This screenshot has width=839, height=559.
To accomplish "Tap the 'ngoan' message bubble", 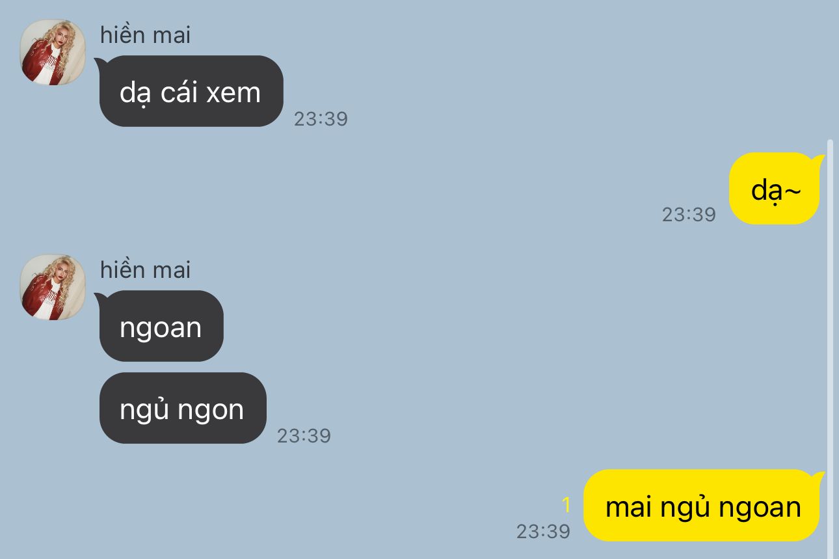I will pyautogui.click(x=161, y=326).
